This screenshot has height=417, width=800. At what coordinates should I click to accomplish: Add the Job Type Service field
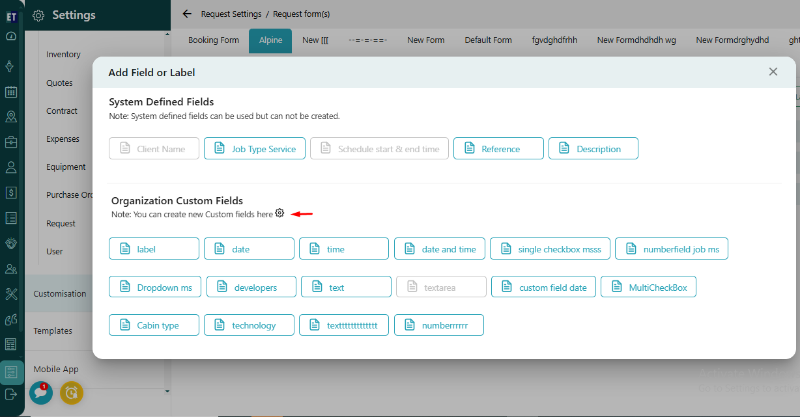point(254,149)
